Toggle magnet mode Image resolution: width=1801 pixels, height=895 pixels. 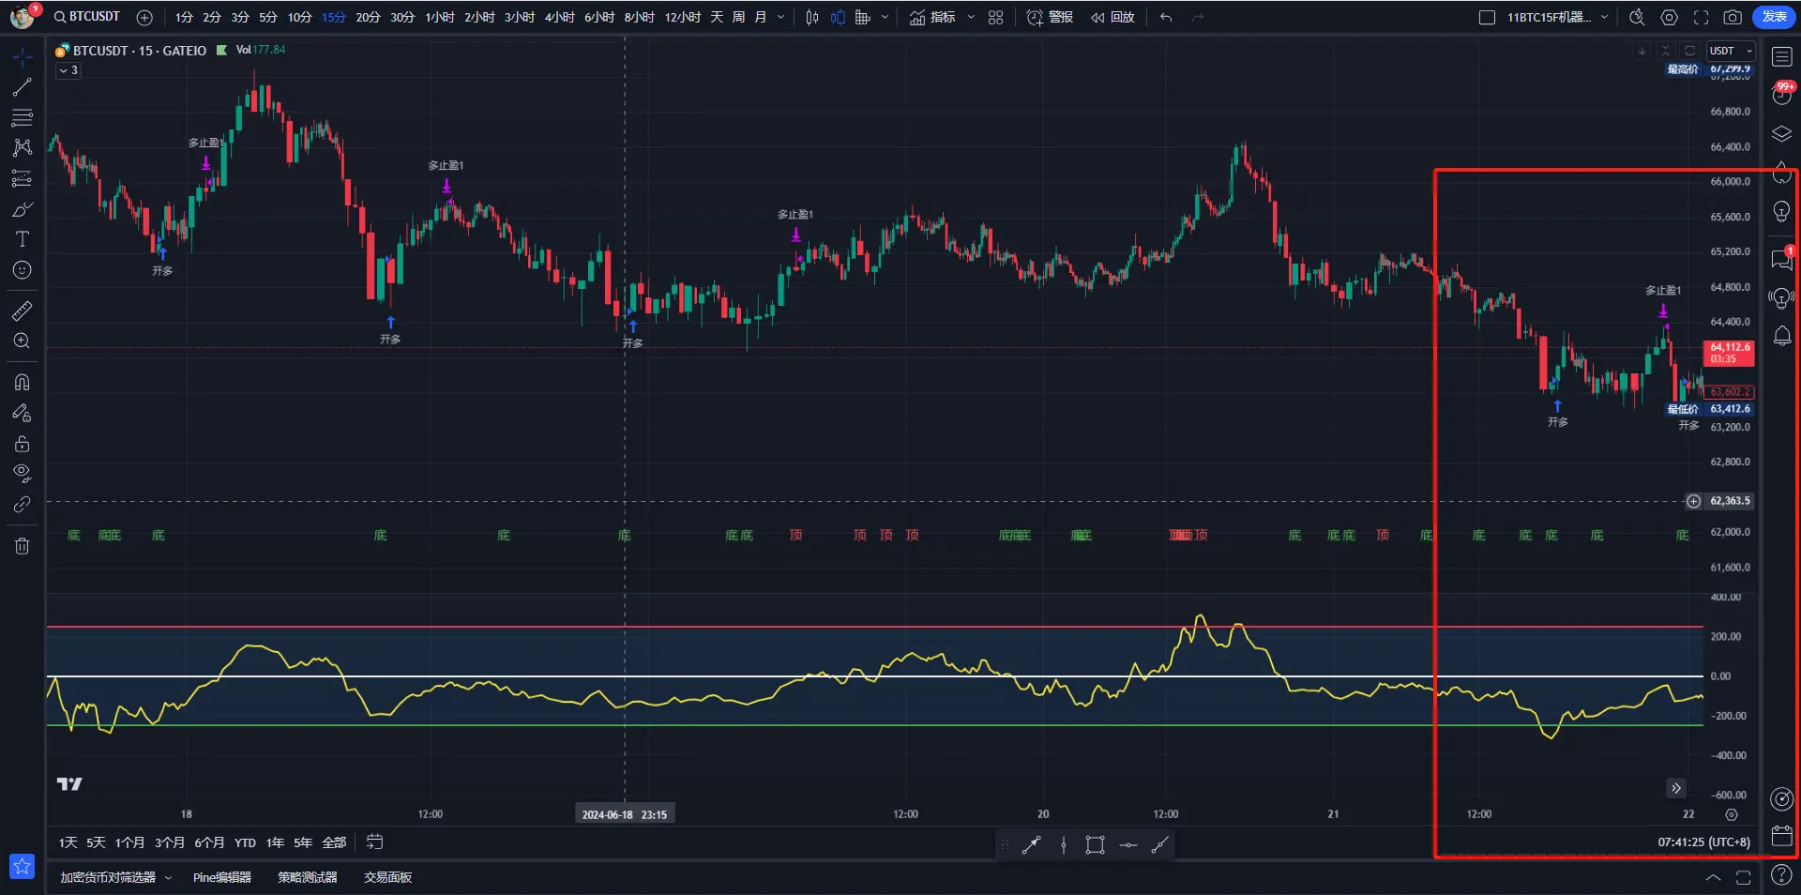coord(23,382)
